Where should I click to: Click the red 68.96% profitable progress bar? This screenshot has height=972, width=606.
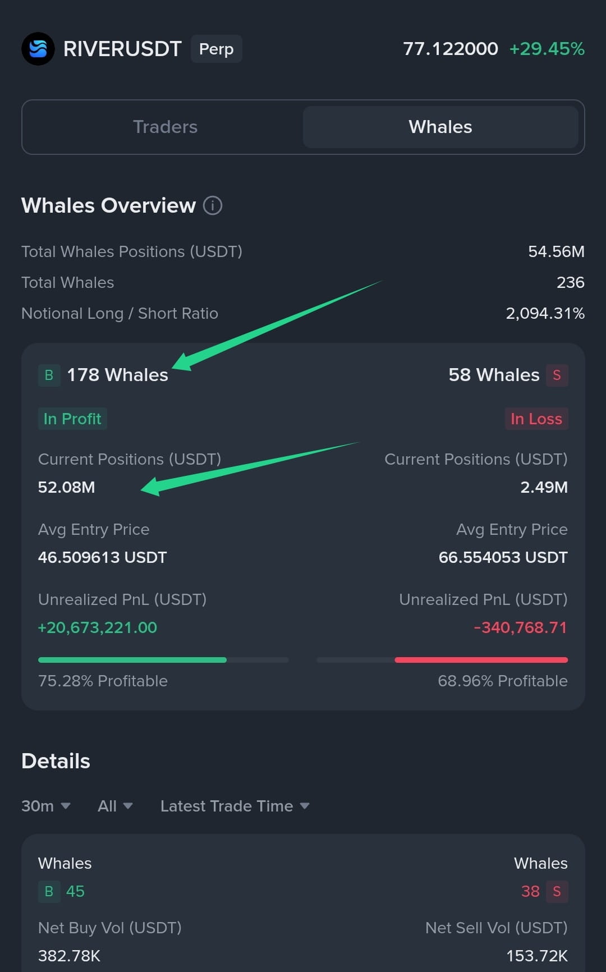click(442, 660)
